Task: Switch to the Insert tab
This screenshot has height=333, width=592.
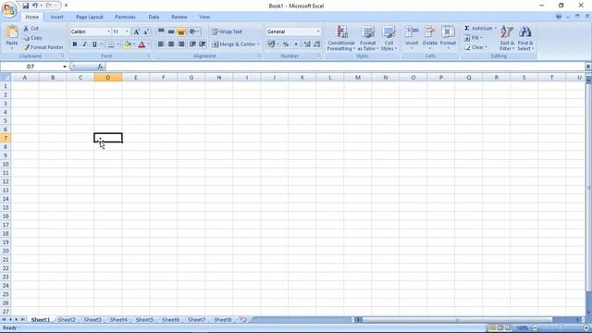Action: (x=57, y=17)
